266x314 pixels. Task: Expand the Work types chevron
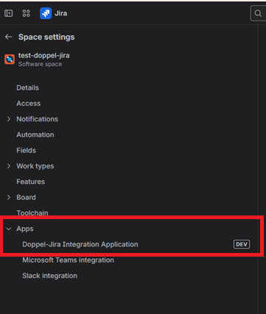[9, 166]
